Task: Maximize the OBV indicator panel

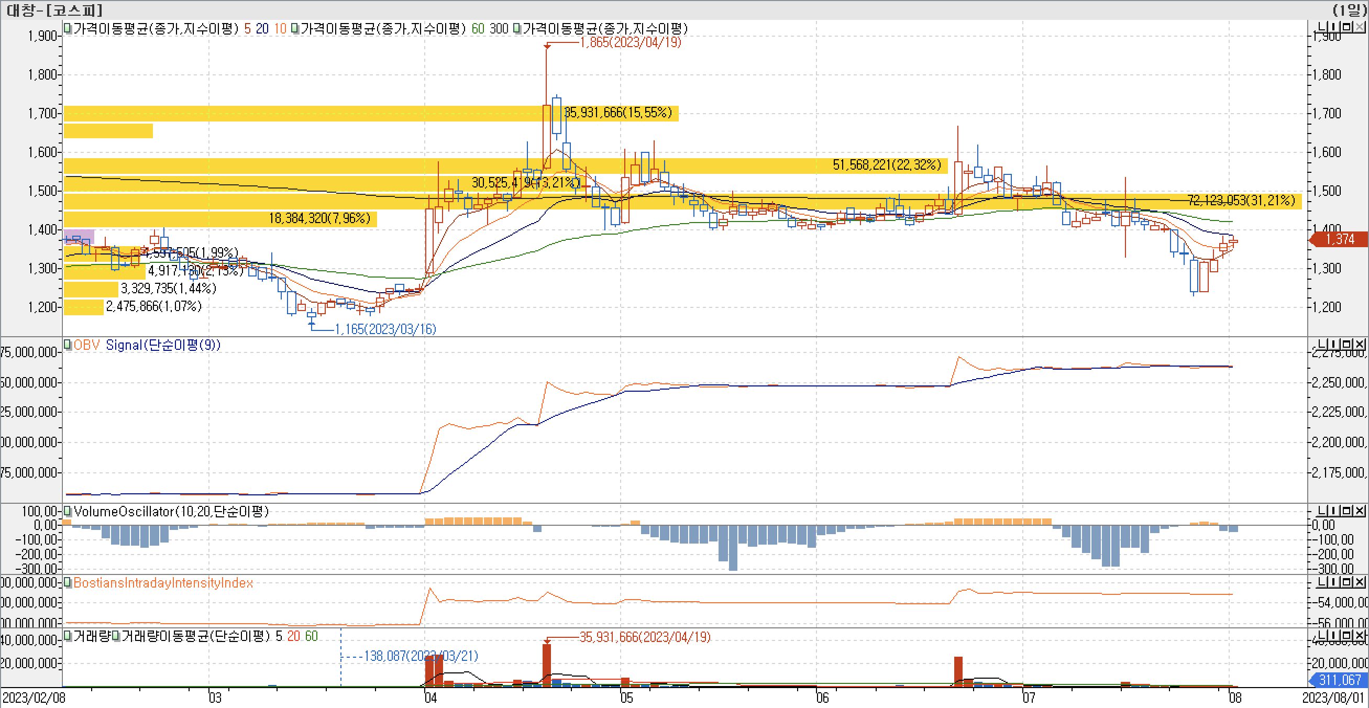Action: tap(1347, 344)
